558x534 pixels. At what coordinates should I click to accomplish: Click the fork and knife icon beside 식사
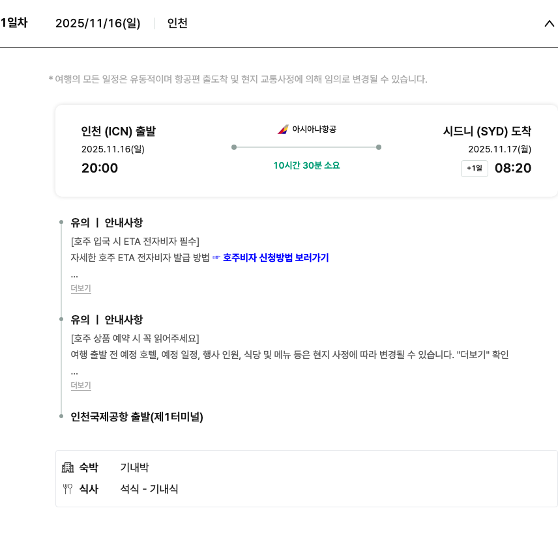click(x=68, y=489)
